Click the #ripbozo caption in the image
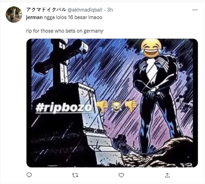205x184 pixels. pos(64,108)
